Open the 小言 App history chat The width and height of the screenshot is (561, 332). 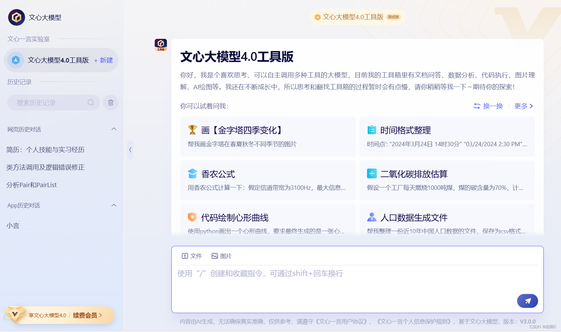click(x=13, y=226)
